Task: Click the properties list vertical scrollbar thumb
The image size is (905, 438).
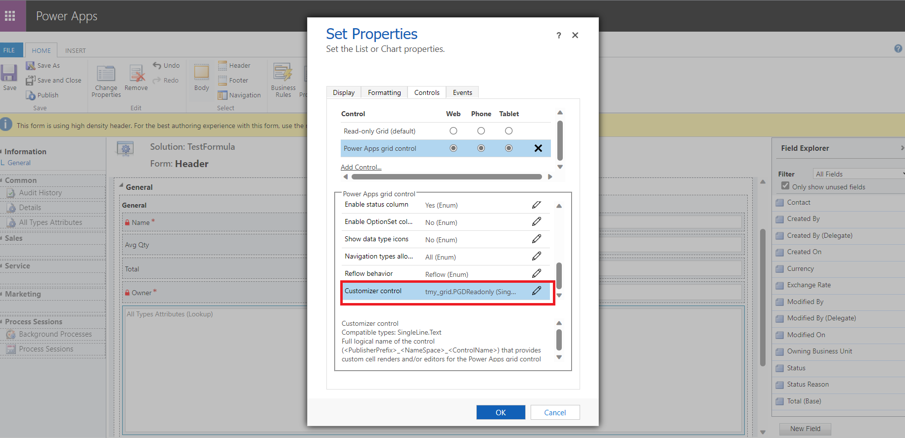Action: (x=559, y=276)
